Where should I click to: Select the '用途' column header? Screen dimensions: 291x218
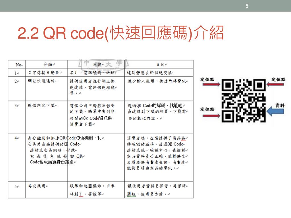(x=96, y=64)
